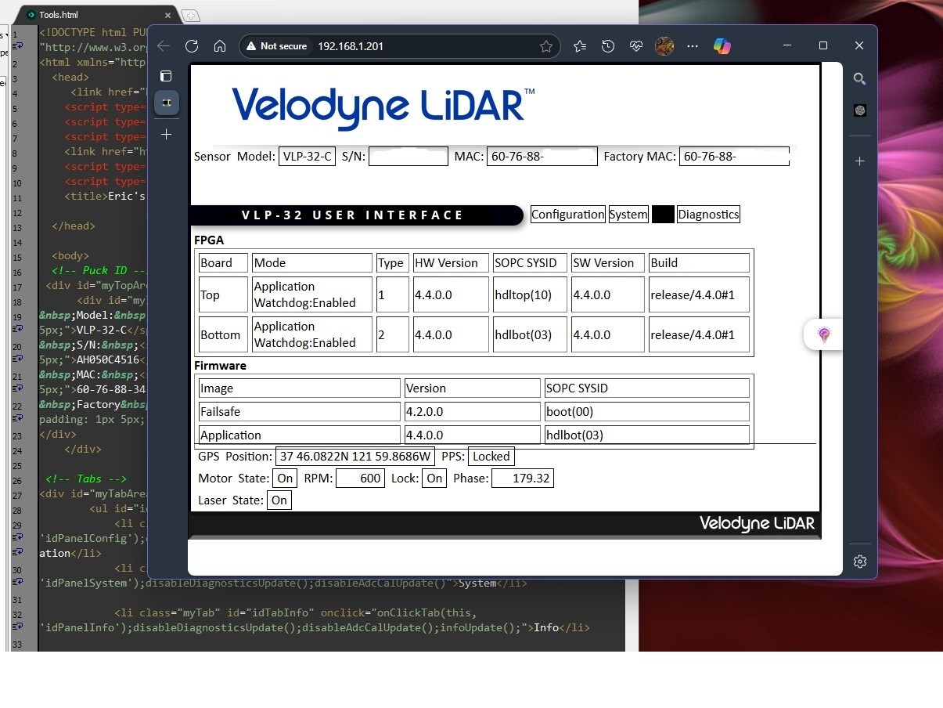This screenshot has width=943, height=708.
Task: Open browser essentials heart icon
Action: click(636, 46)
